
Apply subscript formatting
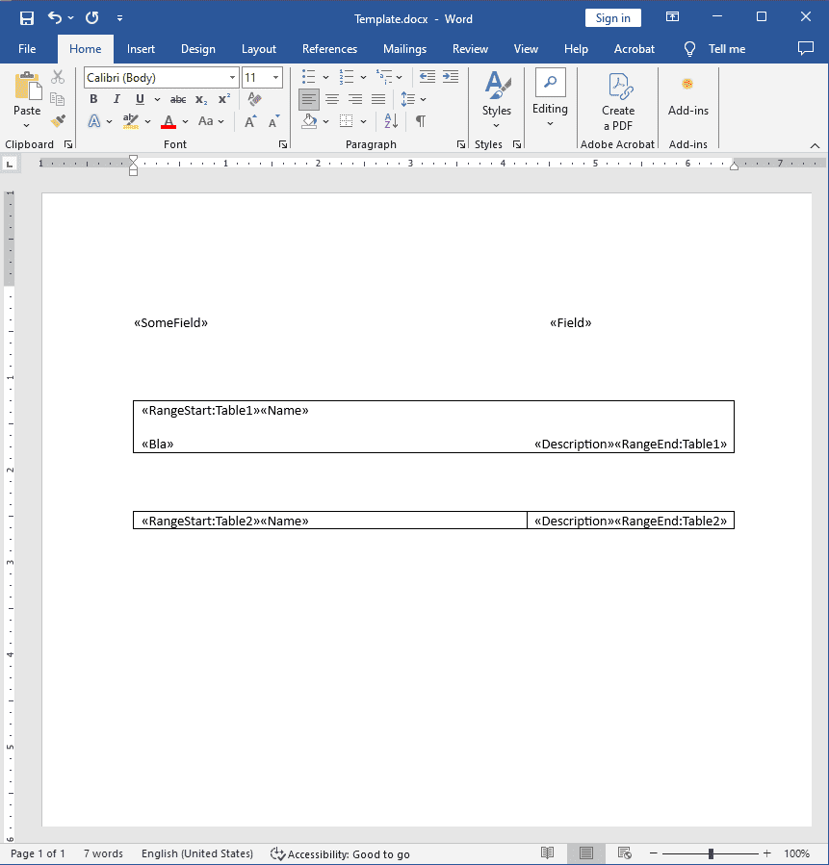pos(199,99)
